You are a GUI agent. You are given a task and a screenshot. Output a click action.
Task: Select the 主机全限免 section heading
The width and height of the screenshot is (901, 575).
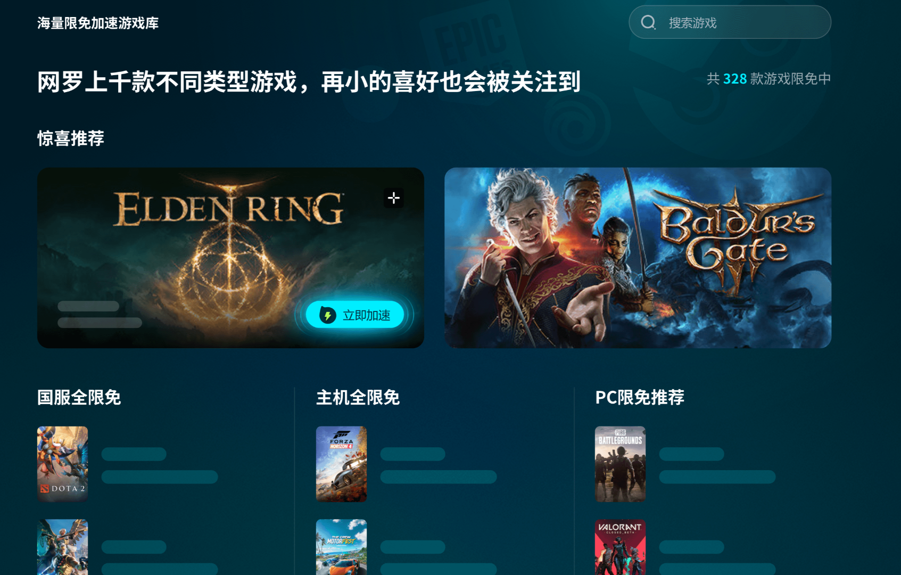(358, 397)
